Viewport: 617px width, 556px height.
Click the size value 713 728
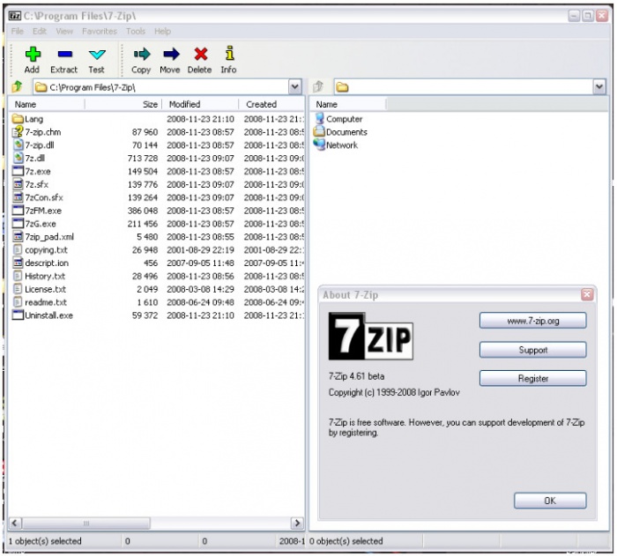point(143,159)
